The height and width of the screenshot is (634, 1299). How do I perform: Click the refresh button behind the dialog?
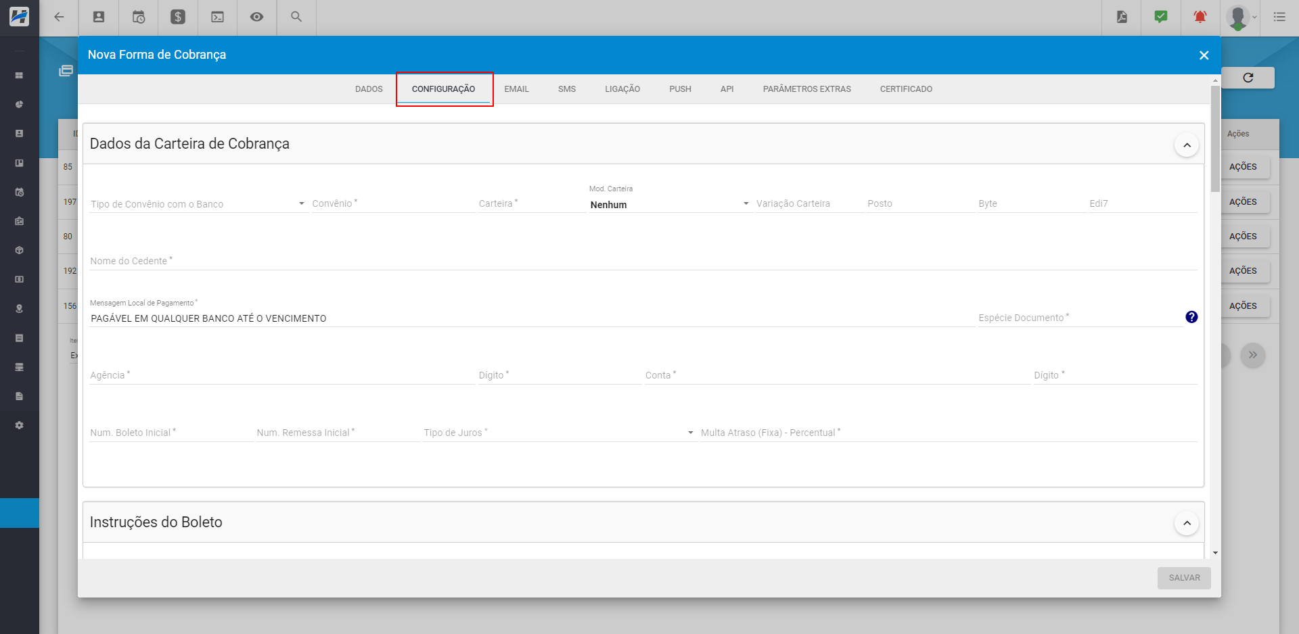click(x=1248, y=78)
